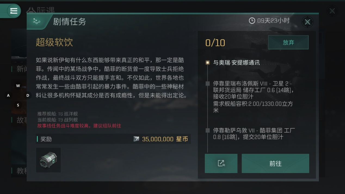Click the share link icon button
The image size is (345, 194).
pyautogui.click(x=221, y=163)
